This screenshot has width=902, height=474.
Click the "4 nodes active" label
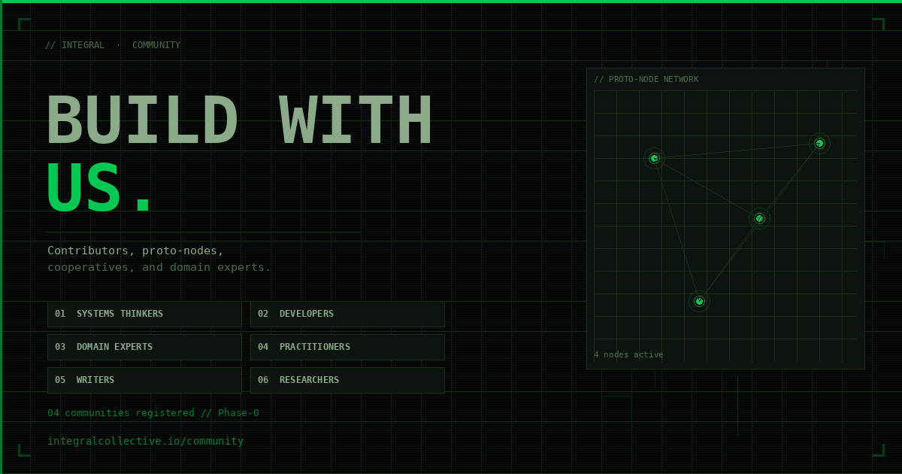(x=628, y=354)
